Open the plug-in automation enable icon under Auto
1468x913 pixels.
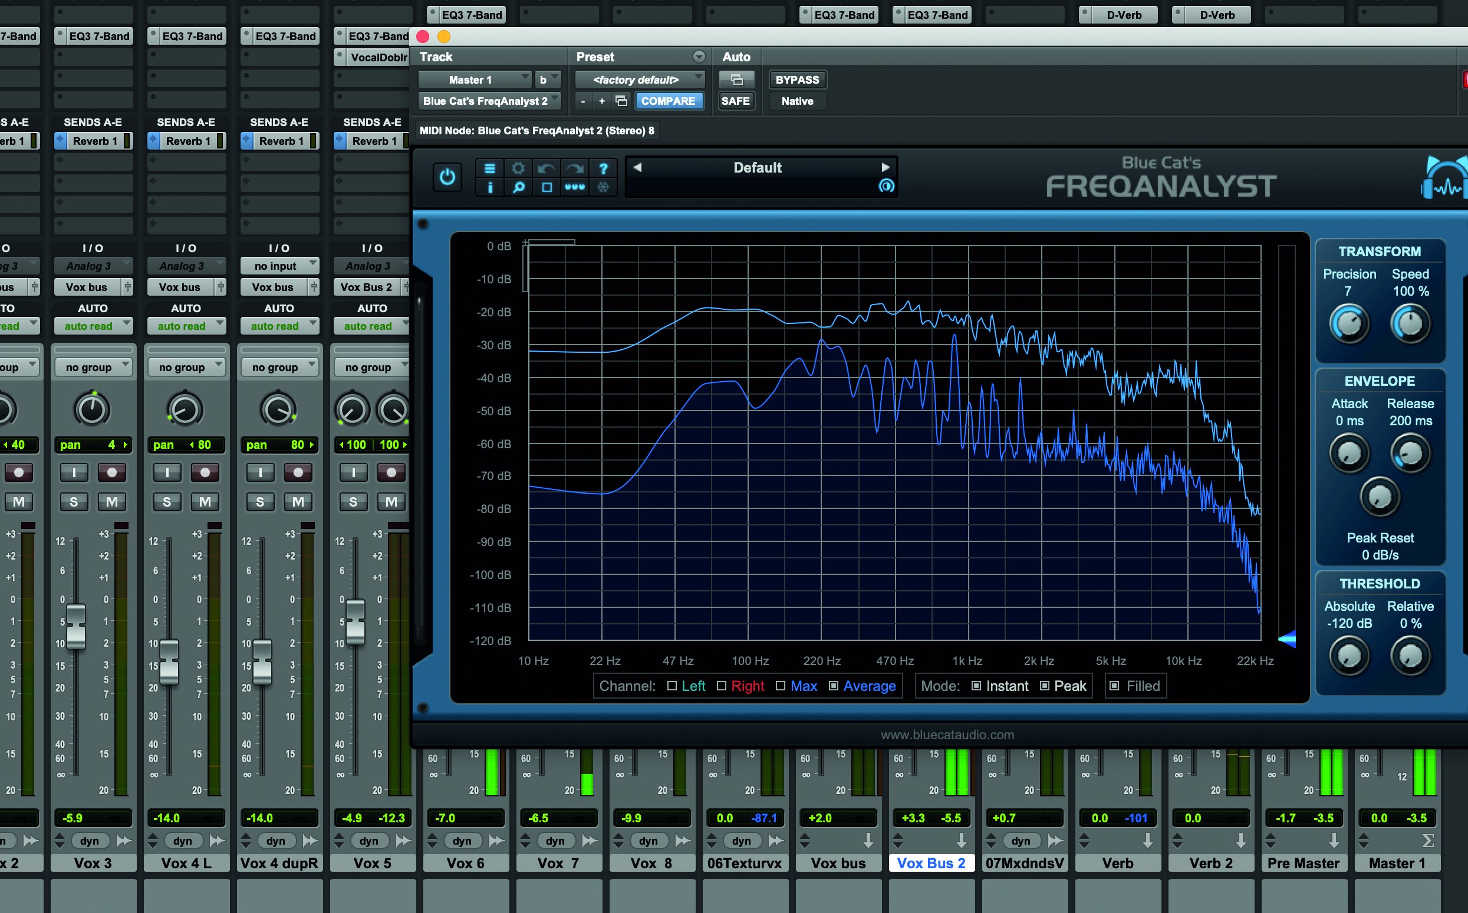pos(736,80)
